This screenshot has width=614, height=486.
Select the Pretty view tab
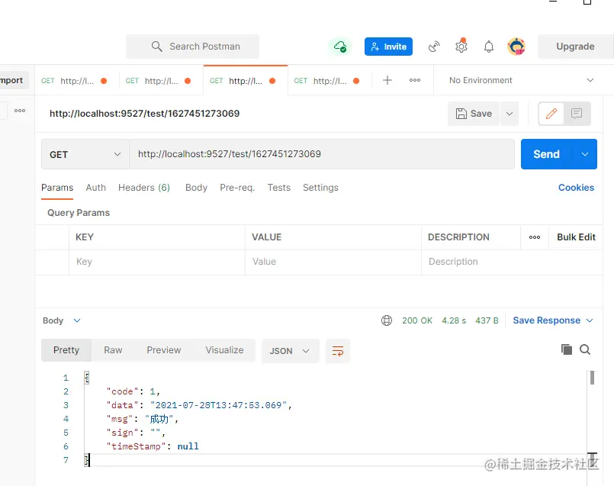coord(66,350)
